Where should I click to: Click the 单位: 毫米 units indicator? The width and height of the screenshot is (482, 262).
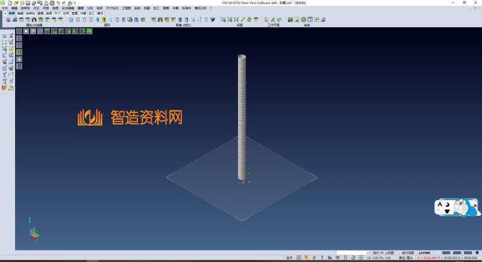[405, 258]
